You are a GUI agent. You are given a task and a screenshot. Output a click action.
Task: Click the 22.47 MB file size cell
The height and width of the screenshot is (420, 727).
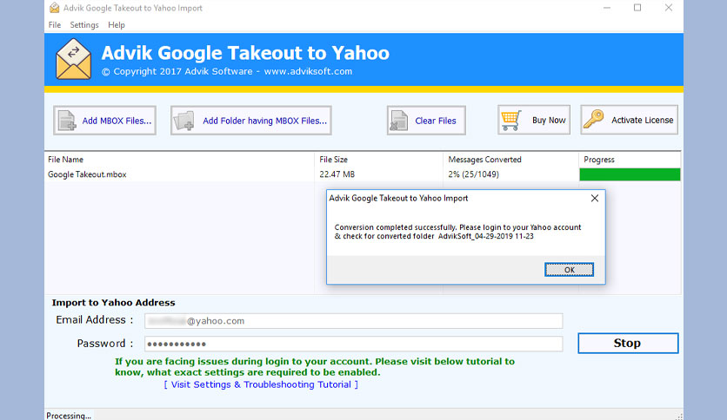point(337,174)
